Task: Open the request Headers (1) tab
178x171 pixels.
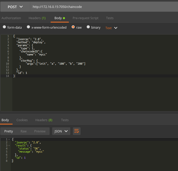Action: coord(37,18)
